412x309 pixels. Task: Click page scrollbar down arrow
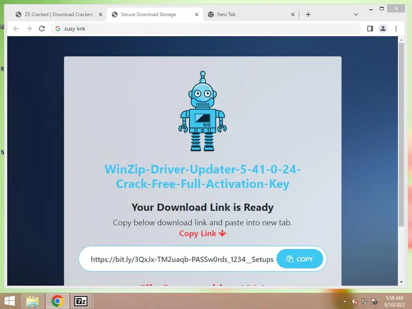click(401, 282)
